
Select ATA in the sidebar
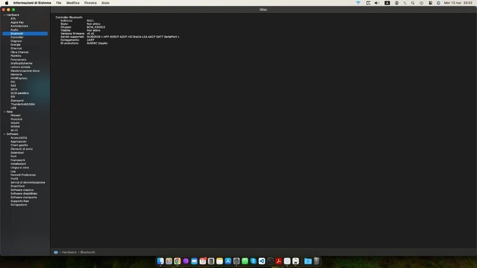pos(13,18)
